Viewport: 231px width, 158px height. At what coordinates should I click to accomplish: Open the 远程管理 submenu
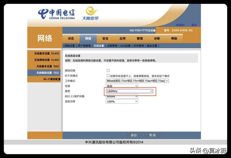coord(112,46)
